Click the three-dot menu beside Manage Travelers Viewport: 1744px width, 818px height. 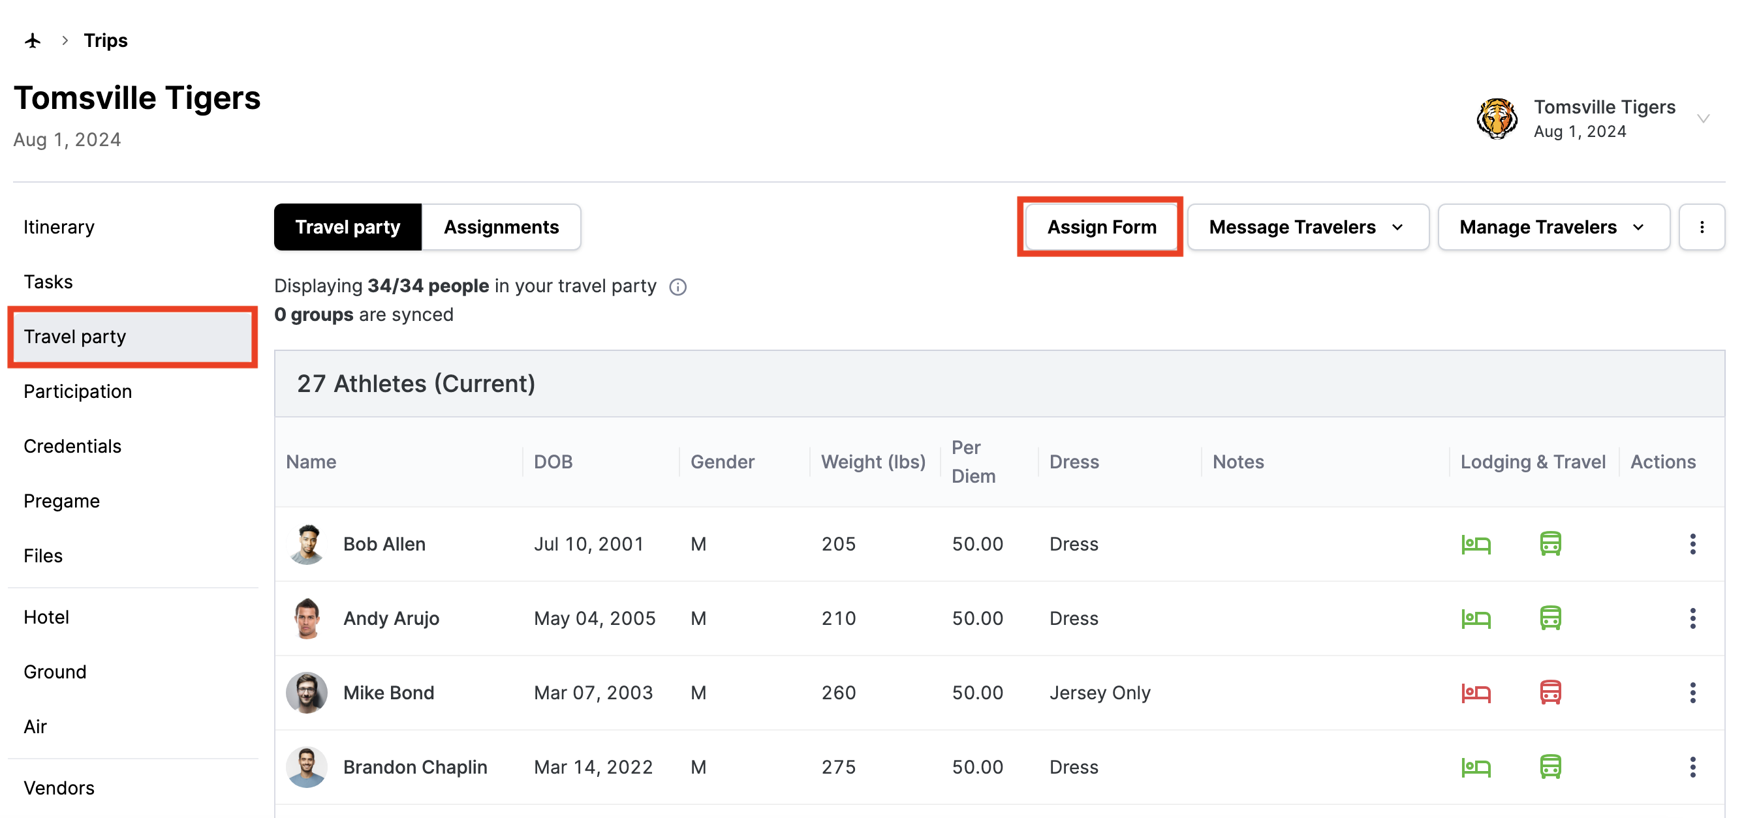(x=1702, y=226)
